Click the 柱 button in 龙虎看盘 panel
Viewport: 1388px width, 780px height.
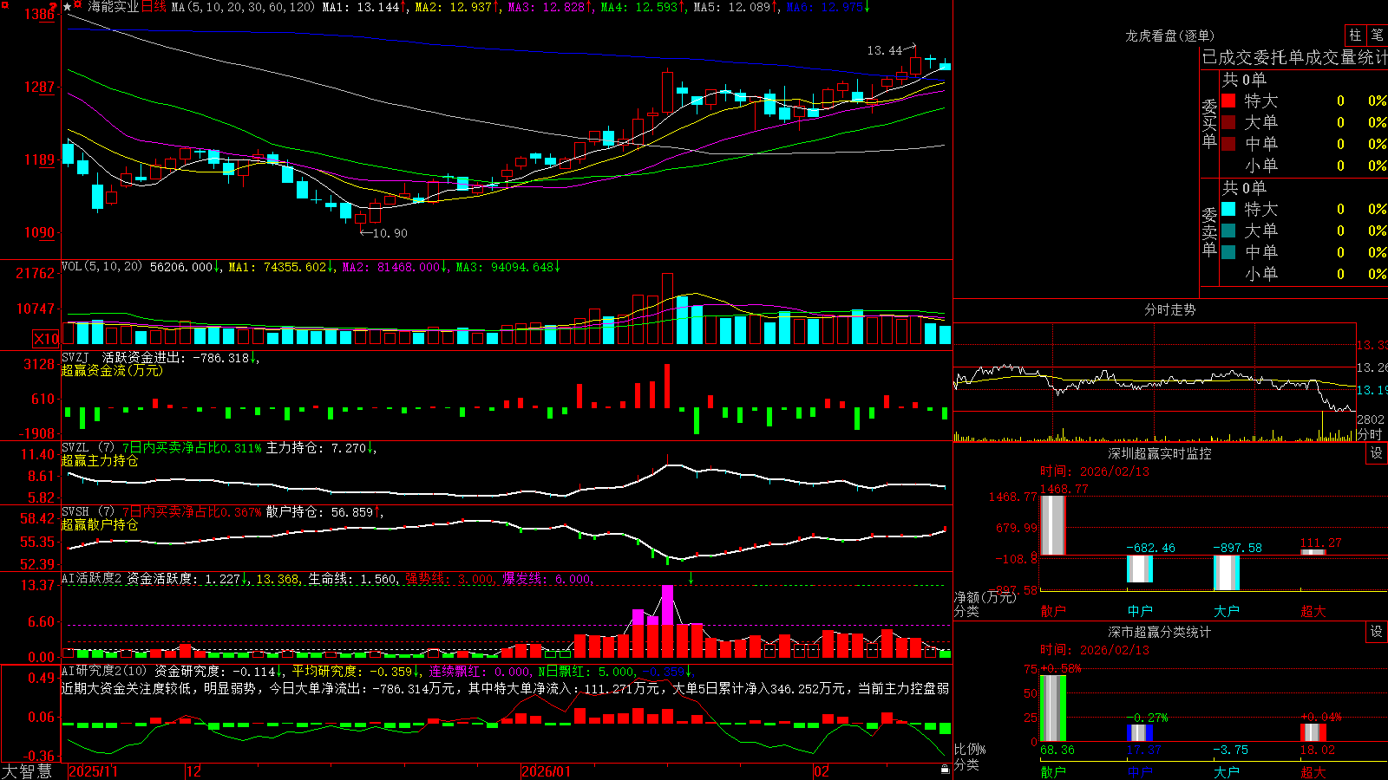click(x=1355, y=35)
